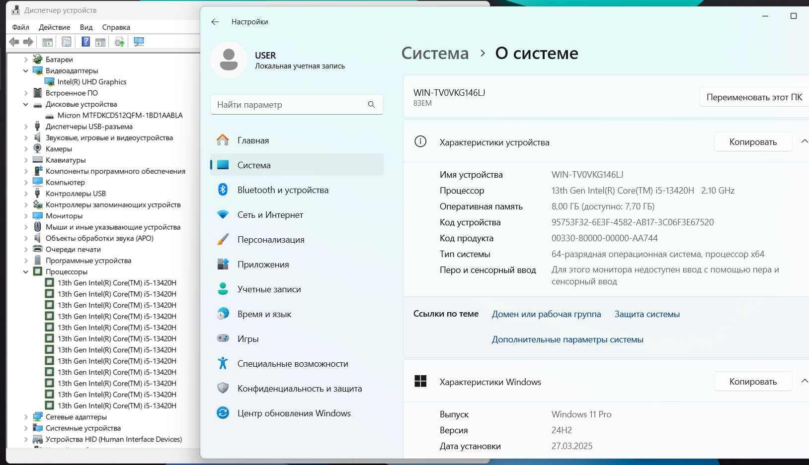The image size is (809, 465).
Task: Maximize the Settings window
Action: tap(794, 16)
